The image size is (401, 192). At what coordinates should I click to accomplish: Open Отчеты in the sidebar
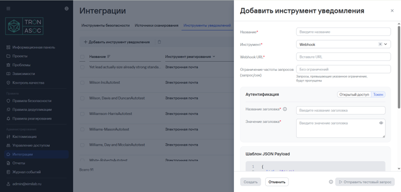click(x=19, y=163)
